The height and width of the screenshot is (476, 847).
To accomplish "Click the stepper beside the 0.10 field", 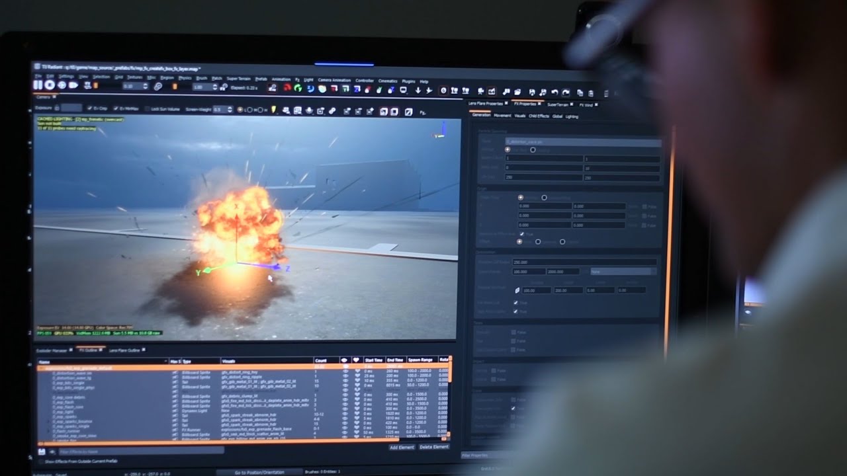I will click(x=146, y=86).
